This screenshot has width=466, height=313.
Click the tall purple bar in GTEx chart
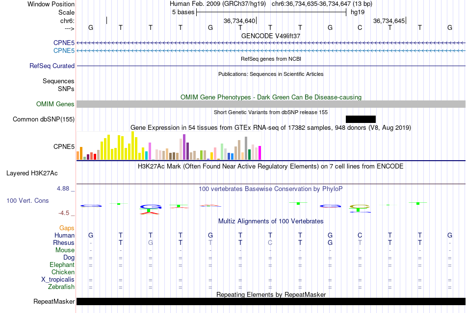[184, 147]
